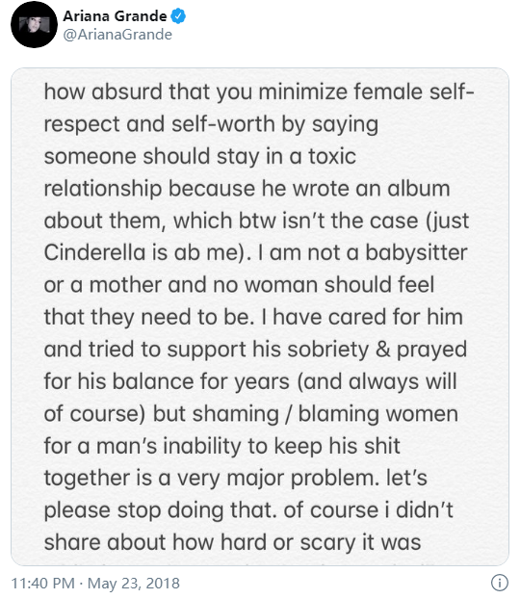Screen dimensions: 520x599
Task: Click the 11:40 PM timestamp
Action: 42,584
